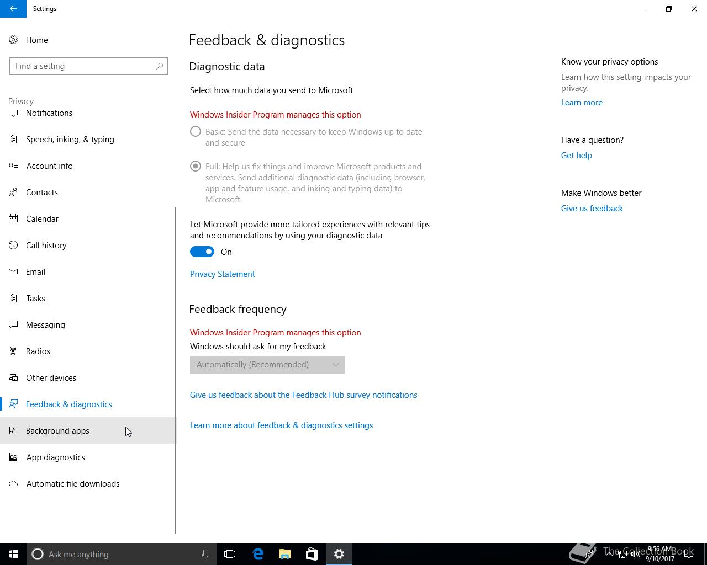Open the Windows Start menu
Screen dimensions: 707x565
click(13, 554)
